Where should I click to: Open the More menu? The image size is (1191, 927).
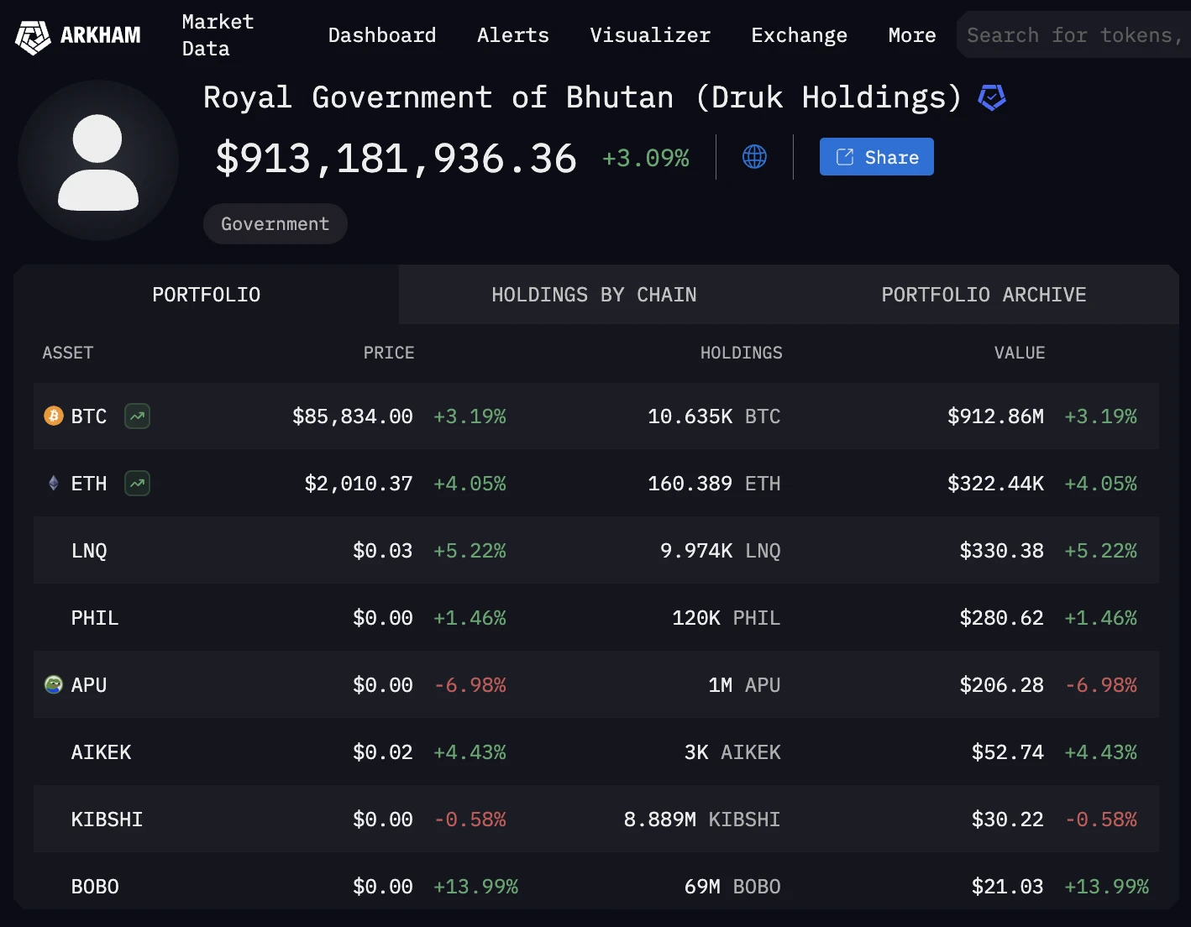911,35
